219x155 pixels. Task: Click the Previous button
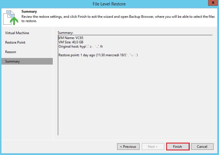pyautogui.click(x=128, y=146)
